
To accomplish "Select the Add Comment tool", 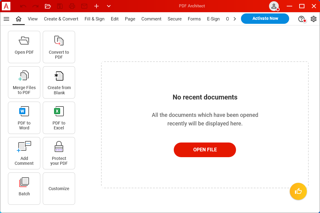I will (24, 153).
